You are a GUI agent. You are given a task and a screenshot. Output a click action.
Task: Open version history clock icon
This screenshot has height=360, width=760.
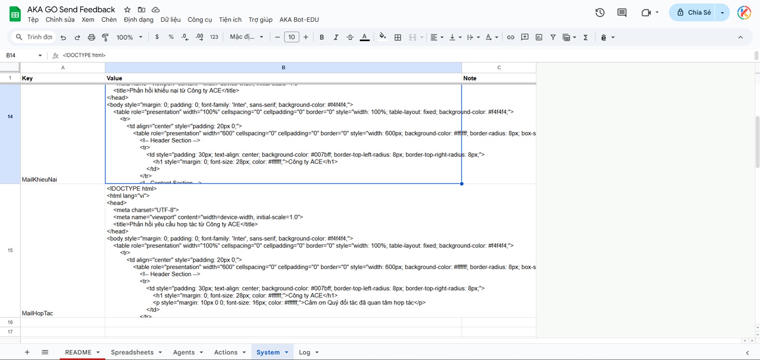[600, 12]
